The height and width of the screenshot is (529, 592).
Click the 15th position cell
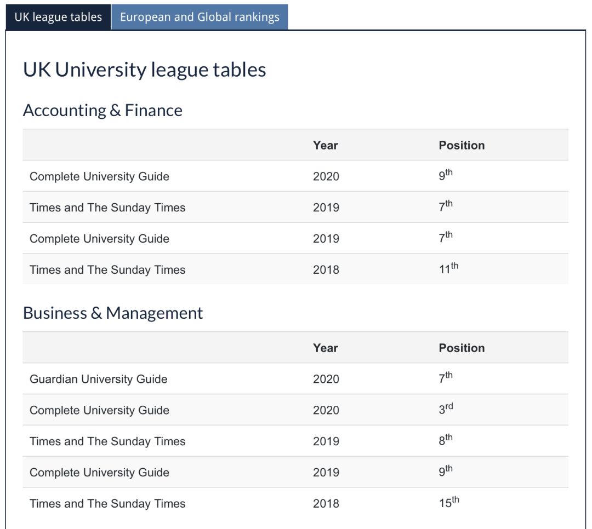448,503
